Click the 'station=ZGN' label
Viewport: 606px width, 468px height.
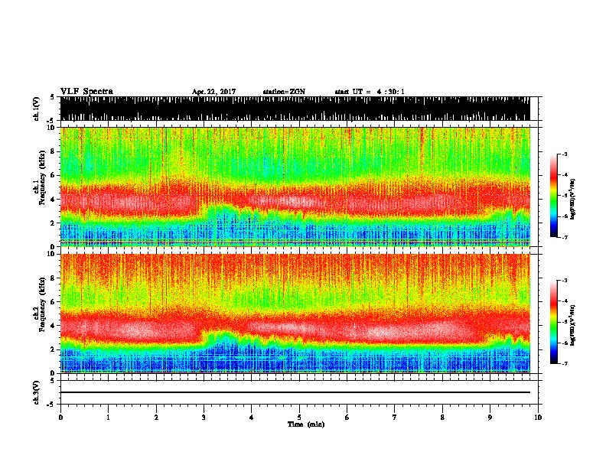coord(284,92)
